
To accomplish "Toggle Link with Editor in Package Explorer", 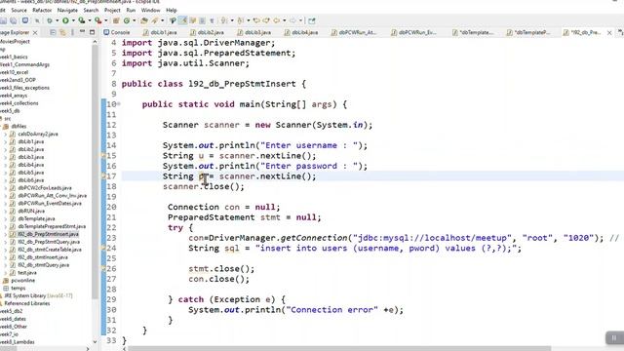I will tap(62, 32).
